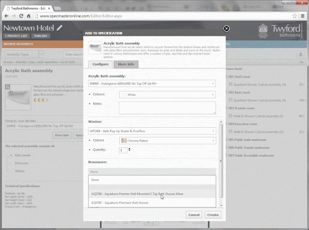
Task: Open background ID8900 Indulgence dropdown
Action: tap(44, 126)
